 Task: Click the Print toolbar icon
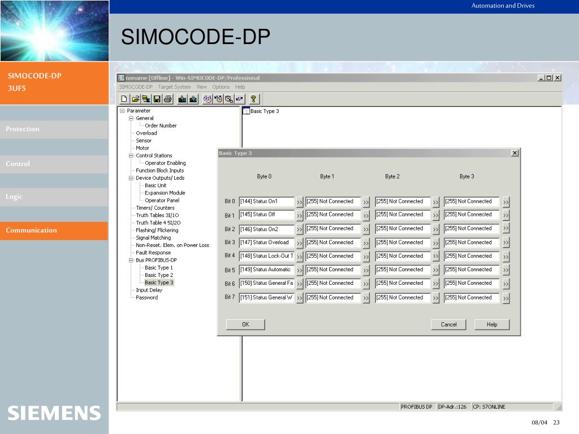(x=167, y=99)
